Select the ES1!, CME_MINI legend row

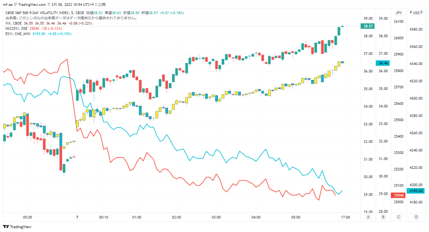coord(38,34)
